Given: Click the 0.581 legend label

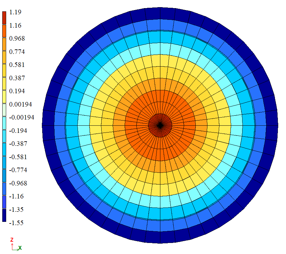Looking at the screenshot, I should click(17, 65).
